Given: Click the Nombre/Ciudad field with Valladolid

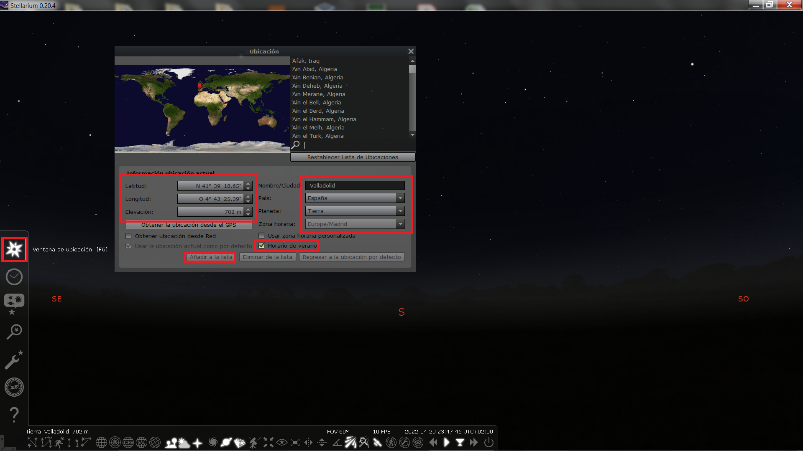Looking at the screenshot, I should point(355,185).
